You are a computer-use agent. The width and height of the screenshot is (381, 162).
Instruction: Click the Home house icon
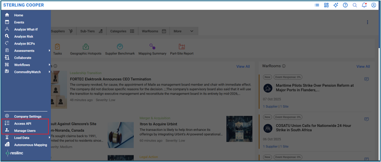tap(7, 15)
